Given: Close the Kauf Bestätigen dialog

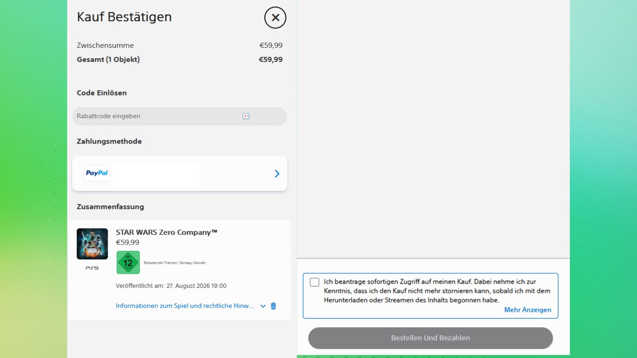Looking at the screenshot, I should coord(275,18).
